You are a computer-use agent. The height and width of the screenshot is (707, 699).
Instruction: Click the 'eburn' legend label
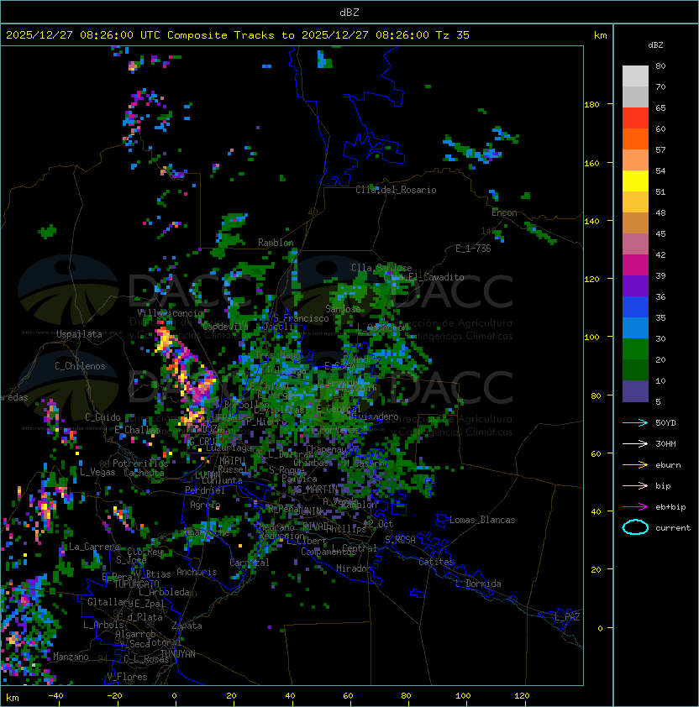[668, 465]
